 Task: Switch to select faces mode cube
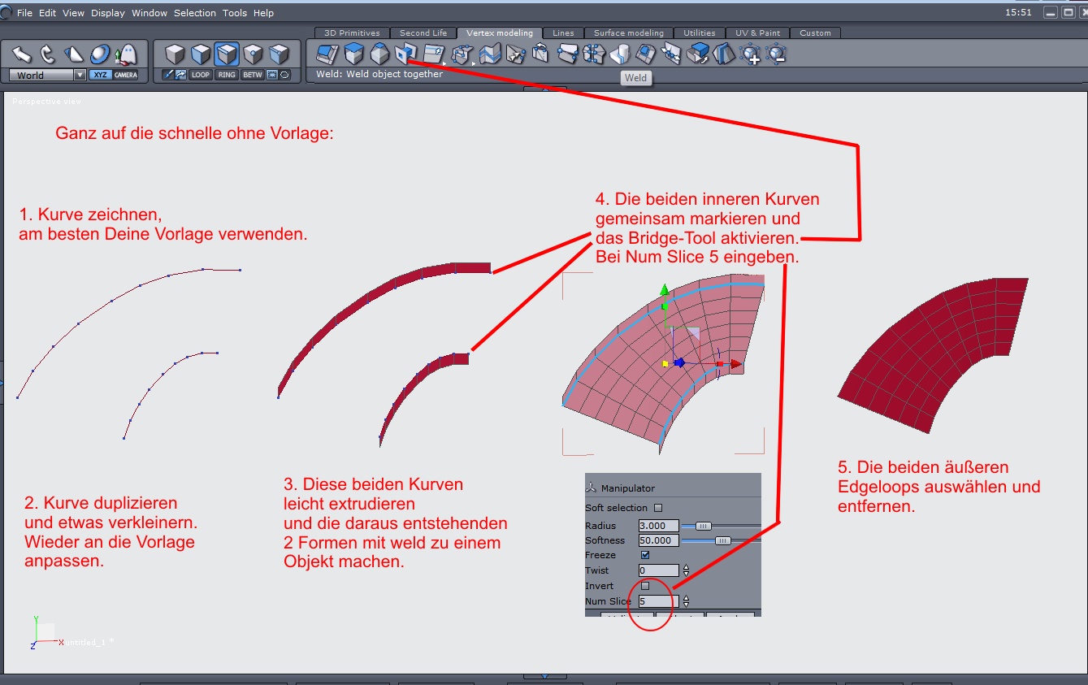pos(201,54)
